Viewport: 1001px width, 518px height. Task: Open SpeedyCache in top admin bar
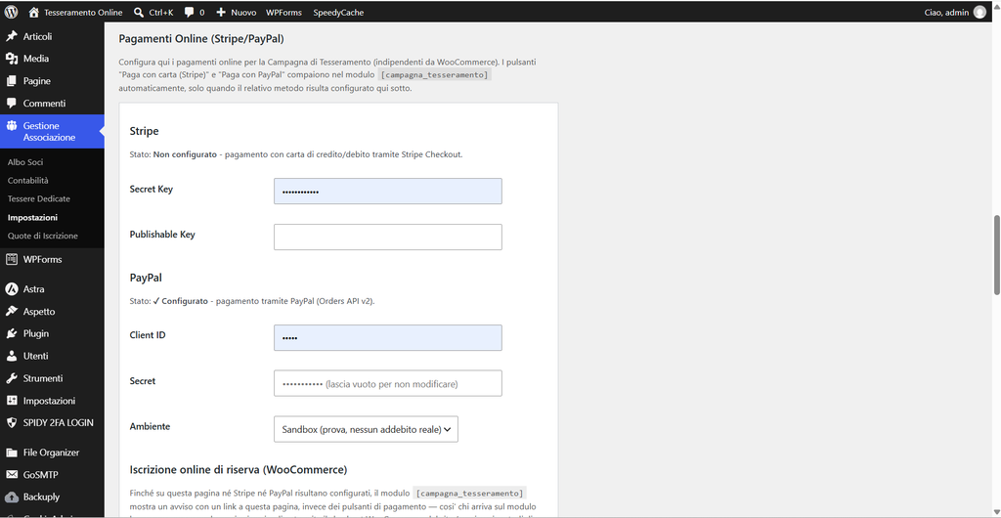tap(338, 12)
